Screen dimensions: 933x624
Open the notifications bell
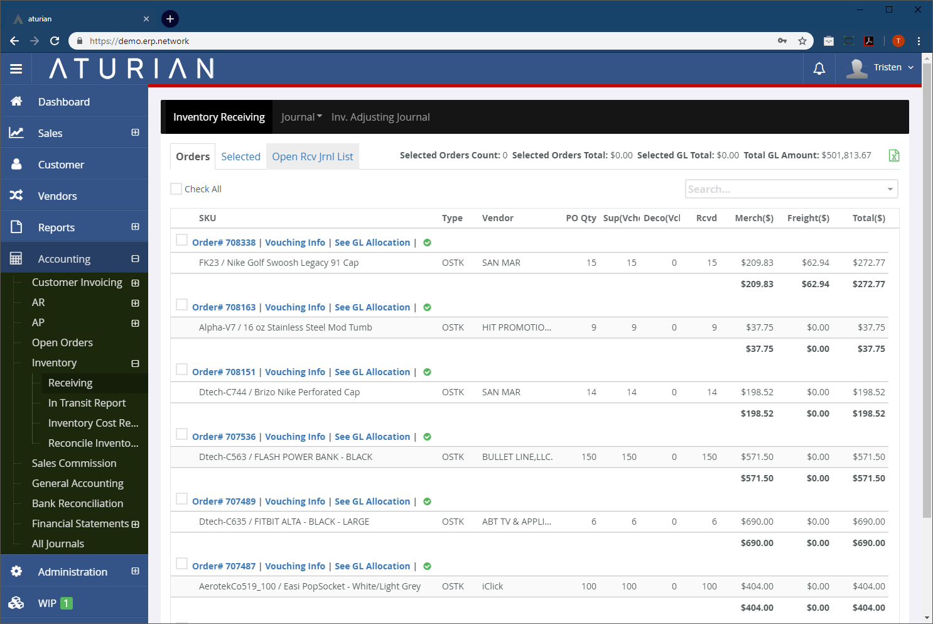pyautogui.click(x=819, y=68)
